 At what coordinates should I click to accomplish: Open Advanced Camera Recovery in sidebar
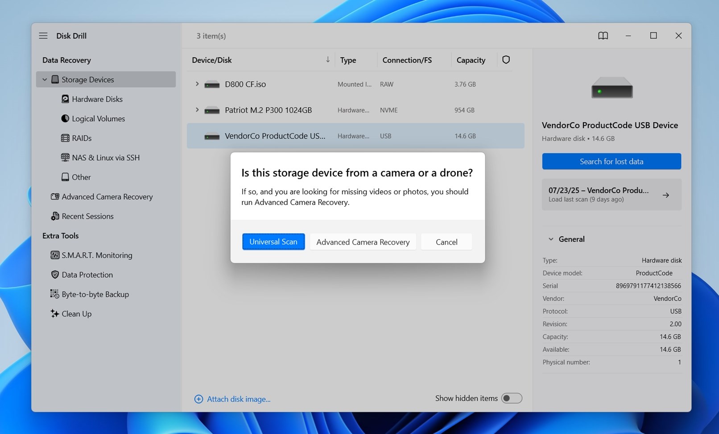pos(107,197)
